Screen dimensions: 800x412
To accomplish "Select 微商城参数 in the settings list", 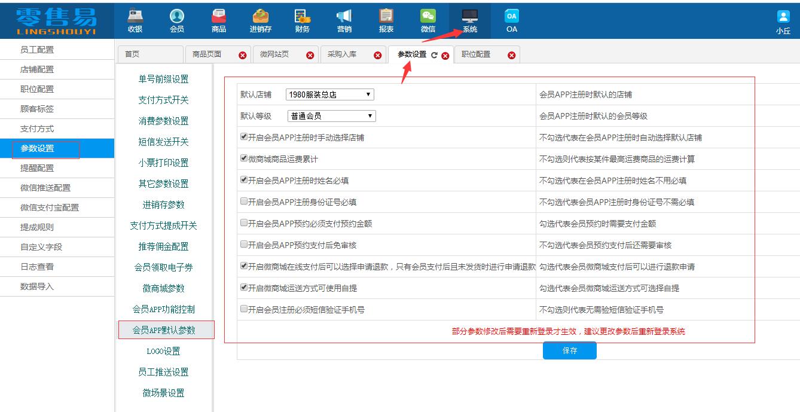I will pos(164,288).
